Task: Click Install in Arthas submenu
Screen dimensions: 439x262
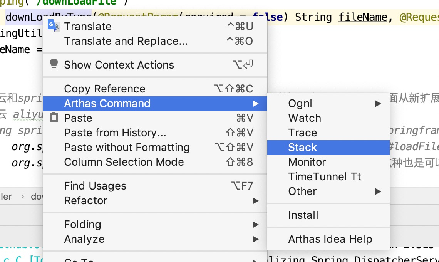Action: (x=303, y=215)
